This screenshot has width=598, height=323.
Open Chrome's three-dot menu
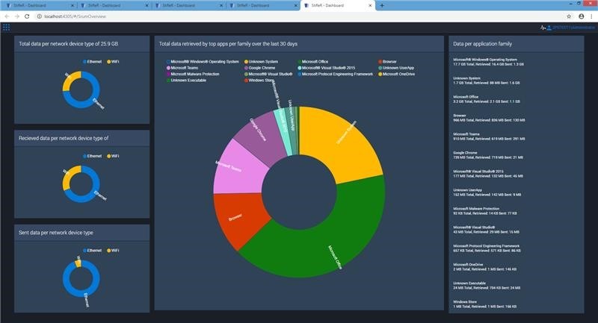pyautogui.click(x=592, y=16)
